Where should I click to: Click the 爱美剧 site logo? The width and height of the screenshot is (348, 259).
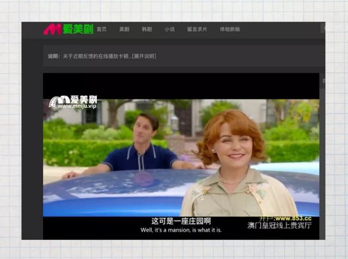[69, 29]
